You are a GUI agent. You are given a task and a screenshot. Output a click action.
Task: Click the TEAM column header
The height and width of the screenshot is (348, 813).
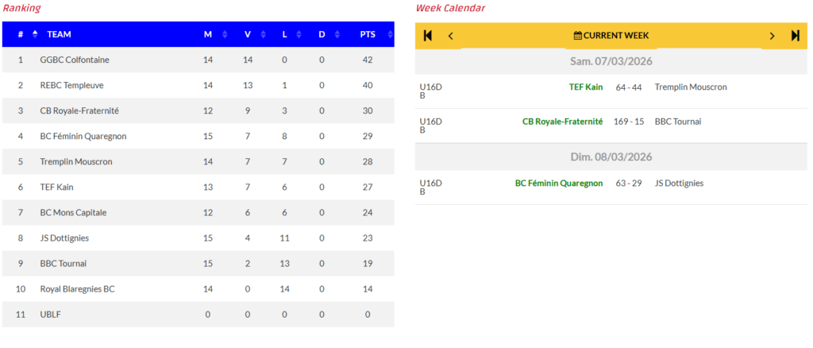(60, 34)
